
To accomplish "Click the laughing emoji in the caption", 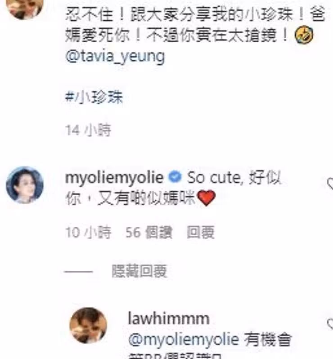I will [x=304, y=34].
